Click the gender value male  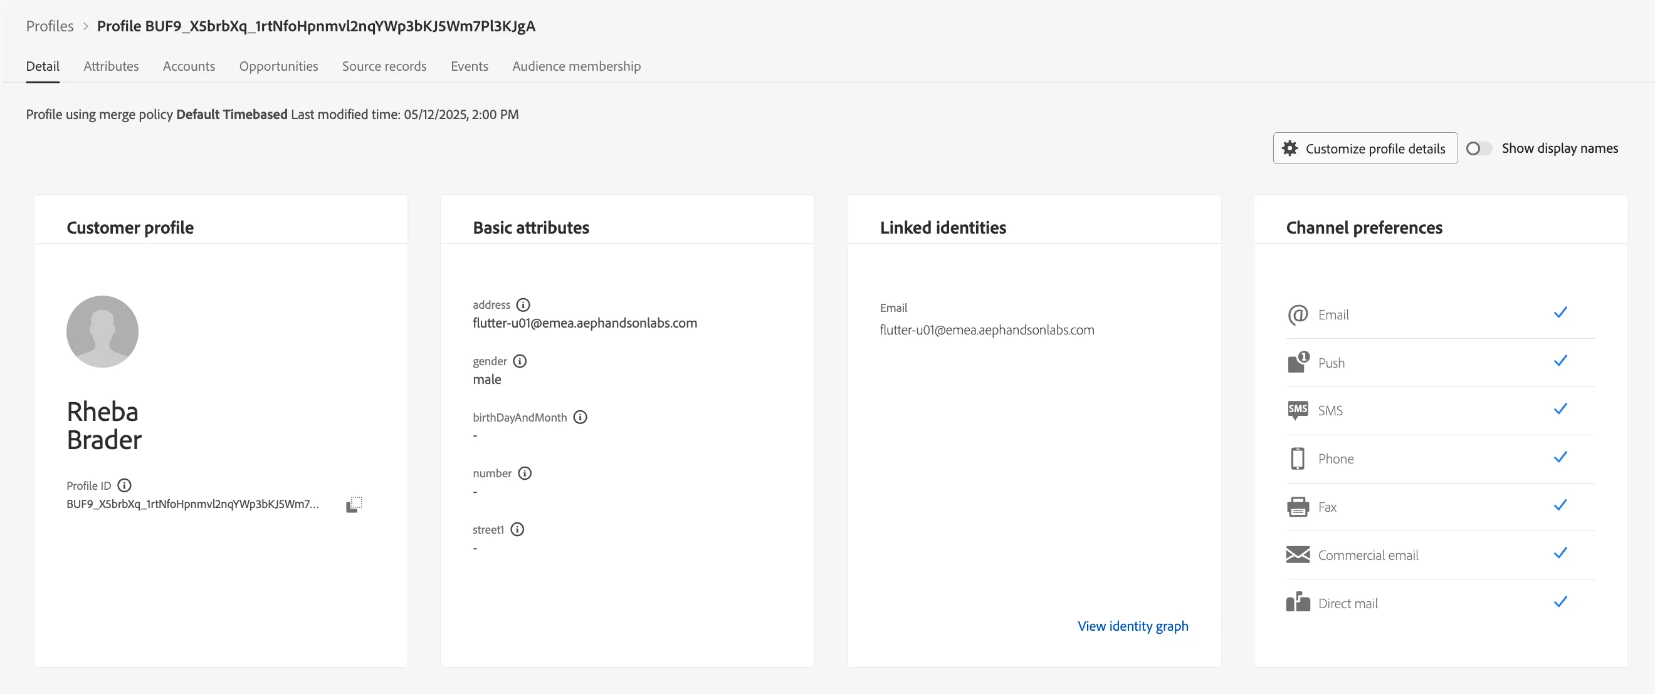[487, 380]
